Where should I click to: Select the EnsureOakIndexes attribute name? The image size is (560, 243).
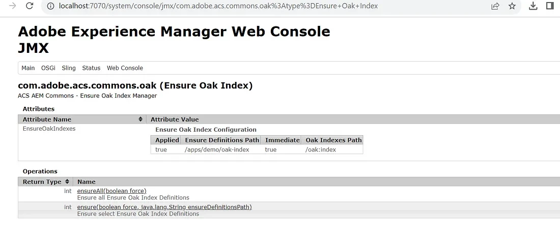coord(49,129)
